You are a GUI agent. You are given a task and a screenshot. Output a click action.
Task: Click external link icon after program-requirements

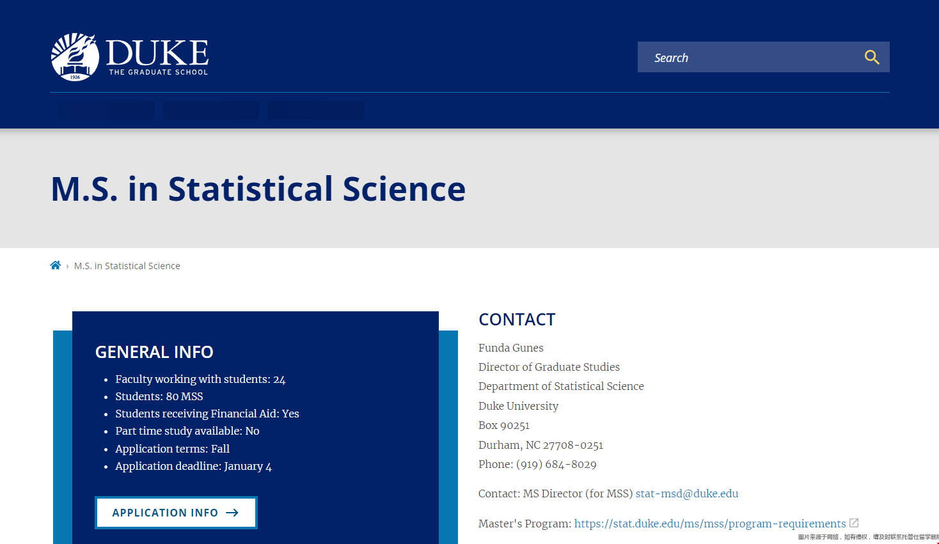pos(854,523)
